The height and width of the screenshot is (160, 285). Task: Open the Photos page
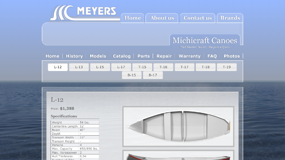click(x=232, y=56)
